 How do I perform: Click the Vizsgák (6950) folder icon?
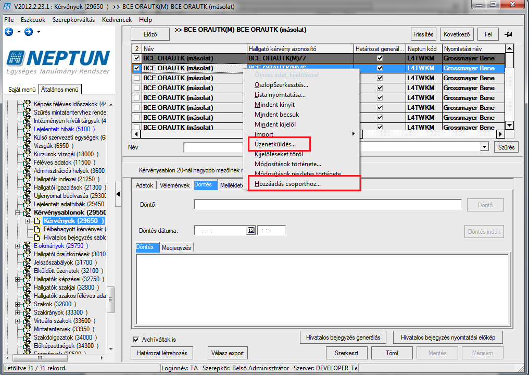[27, 146]
